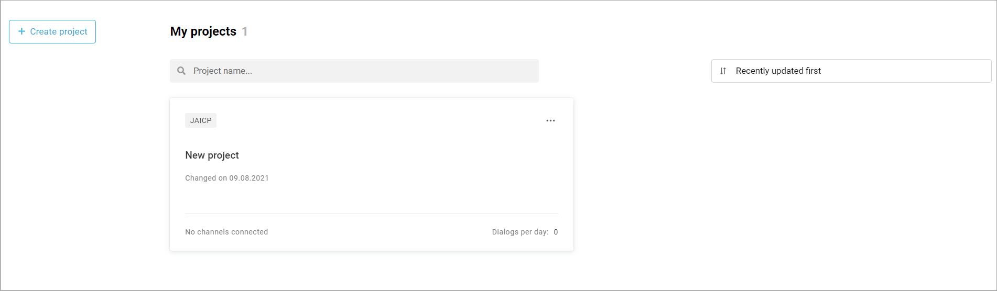This screenshot has height=291, width=997.
Task: Click the magnifying glass search icon
Action: tap(181, 71)
